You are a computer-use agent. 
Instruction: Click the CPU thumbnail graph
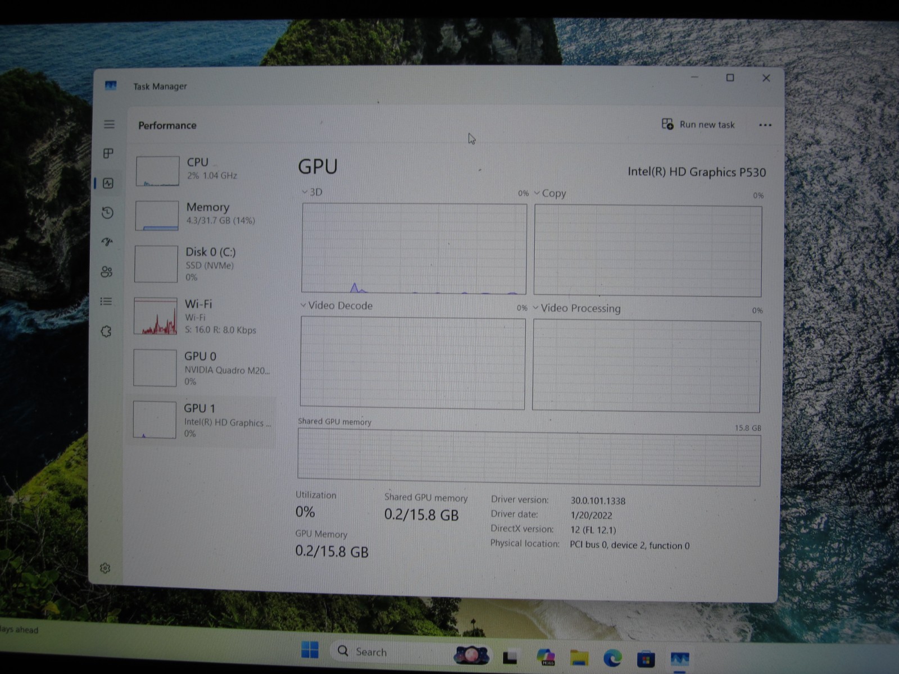[x=157, y=171]
